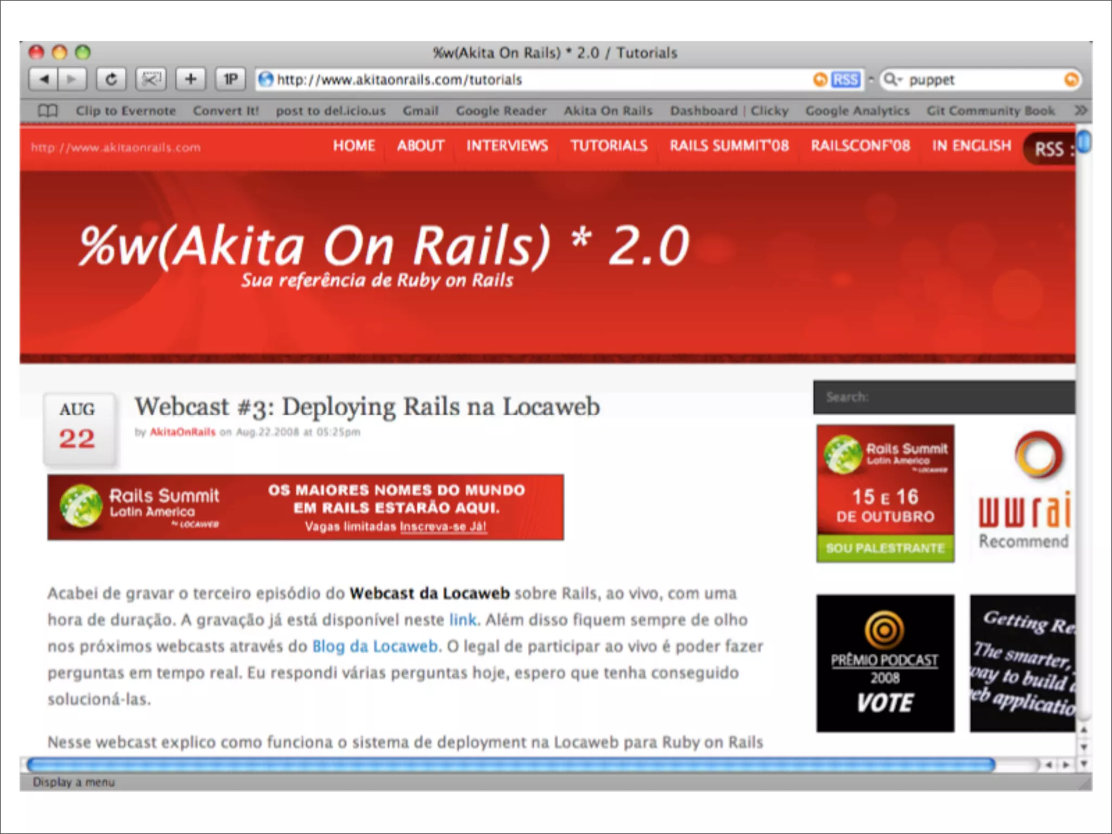
Task: Open the Webcast #3: Deploying Rails na Locaweb post
Action: pyautogui.click(x=367, y=407)
